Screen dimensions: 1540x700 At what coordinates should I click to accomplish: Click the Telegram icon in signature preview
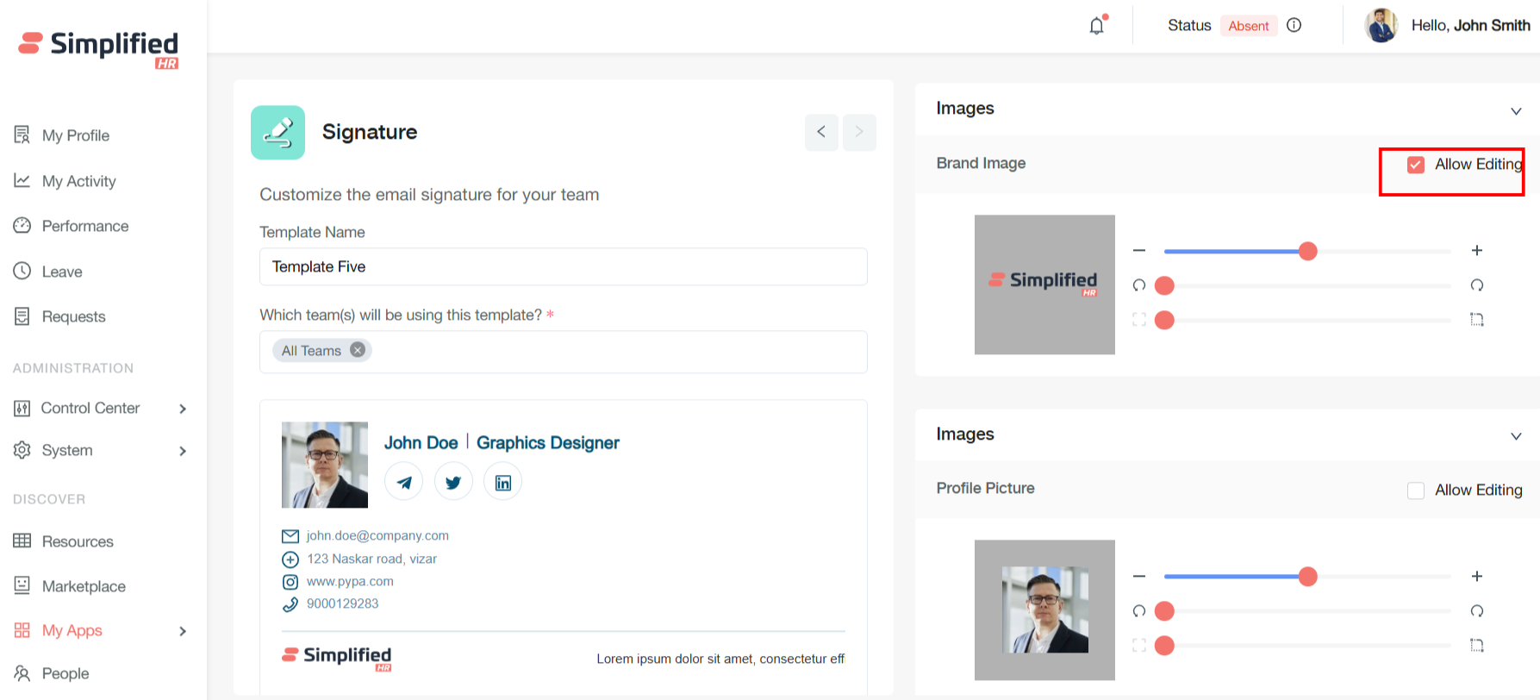click(x=403, y=482)
